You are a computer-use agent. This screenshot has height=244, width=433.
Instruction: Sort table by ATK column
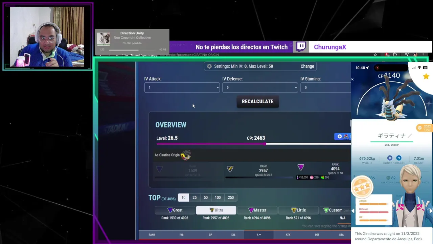(x=288, y=235)
